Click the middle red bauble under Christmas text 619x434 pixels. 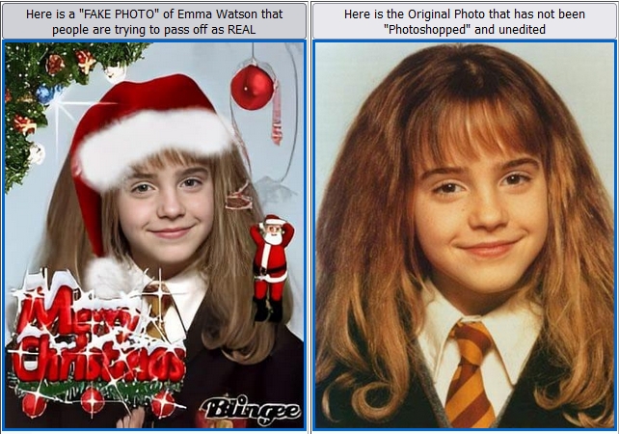tap(93, 401)
